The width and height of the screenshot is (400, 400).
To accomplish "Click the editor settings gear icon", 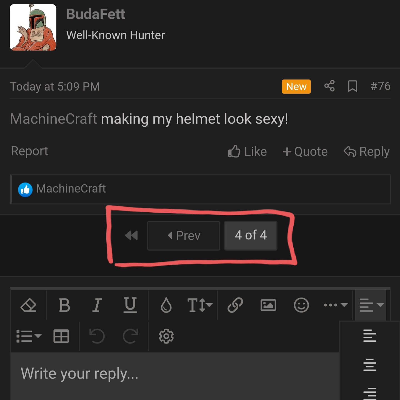I will (x=166, y=336).
